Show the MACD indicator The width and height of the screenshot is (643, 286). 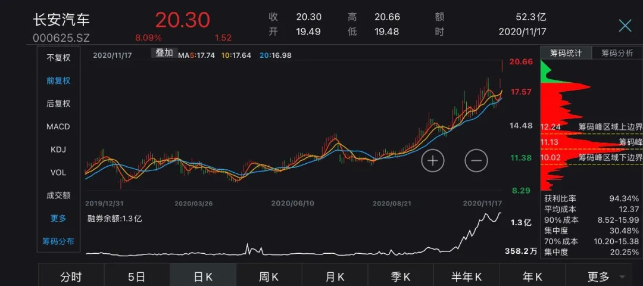coord(58,127)
